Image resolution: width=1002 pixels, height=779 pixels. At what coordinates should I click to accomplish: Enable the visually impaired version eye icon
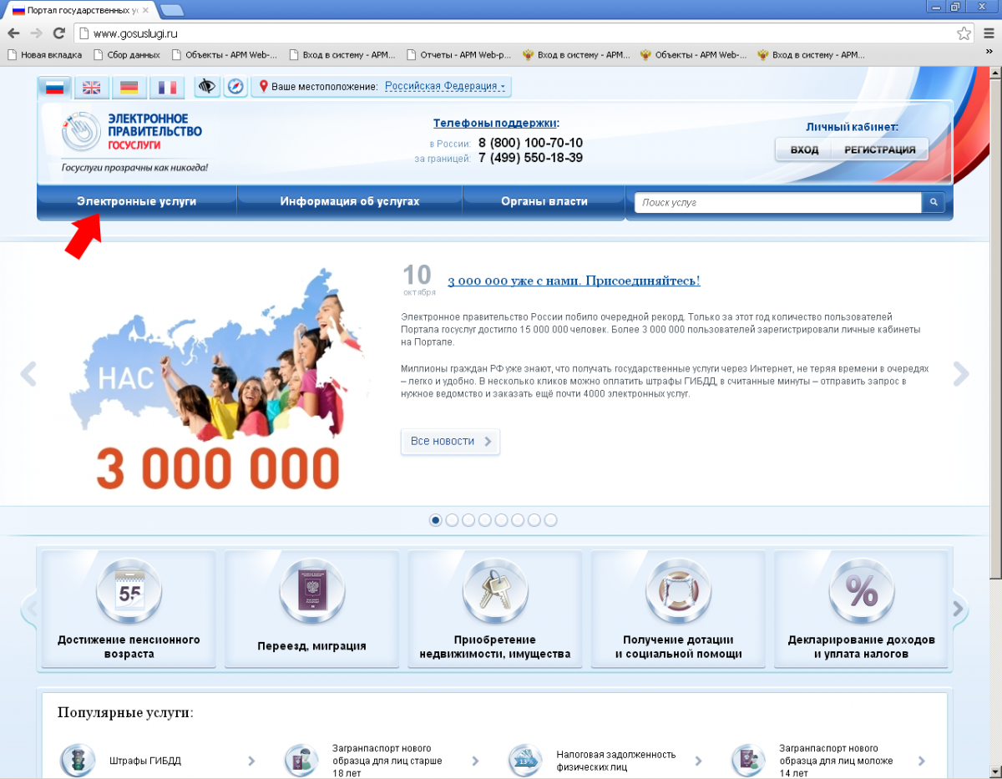206,87
